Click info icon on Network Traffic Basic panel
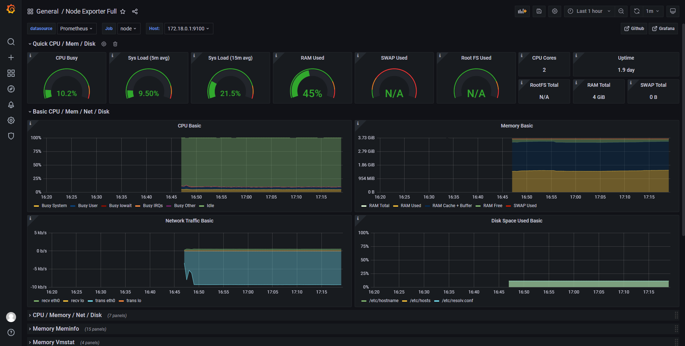This screenshot has width=685, height=346. (x=30, y=218)
